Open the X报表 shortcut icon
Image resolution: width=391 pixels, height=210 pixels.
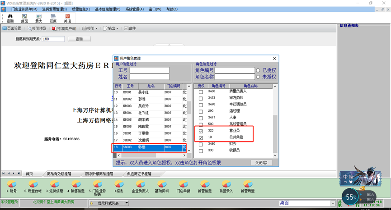coord(119,187)
